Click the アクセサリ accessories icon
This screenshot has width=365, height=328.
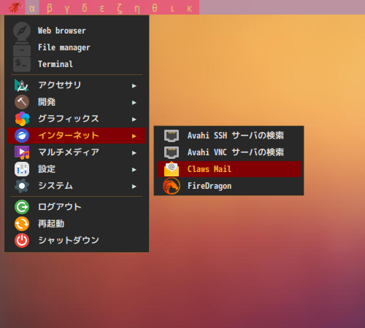22,85
